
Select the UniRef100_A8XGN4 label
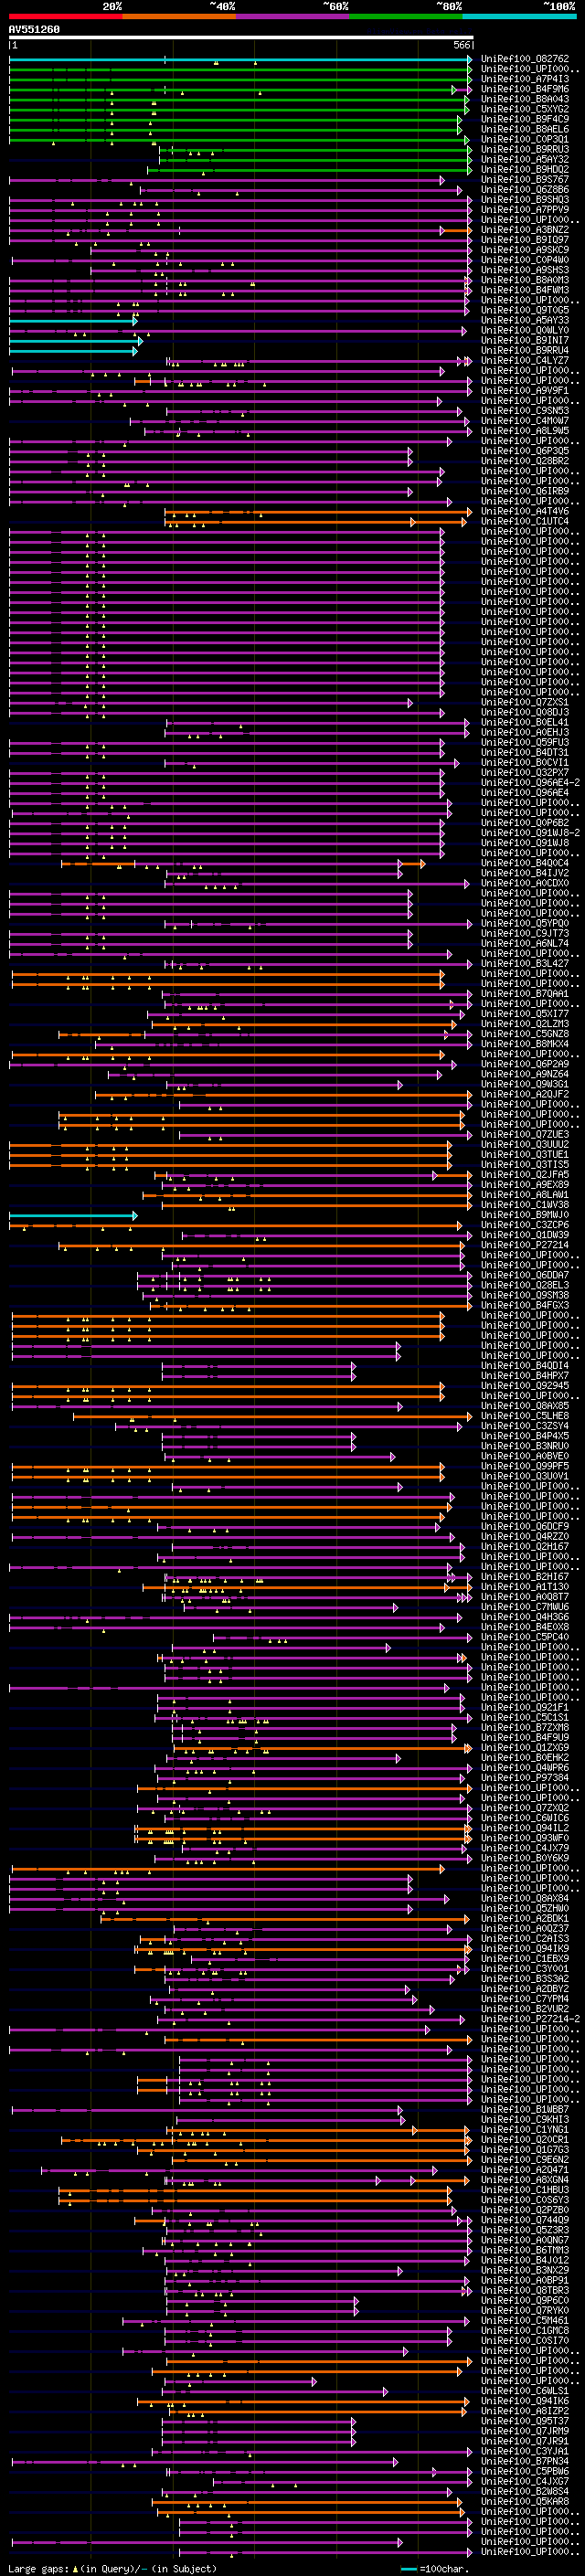(x=525, y=2180)
